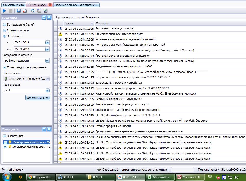Maximize the Точки учета panel
Screen dimensions: 246x181
[44, 129]
